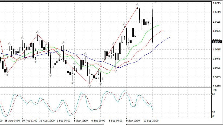Click the current price label 1.0047
This screenshot has width=223, height=125.
[217, 42]
